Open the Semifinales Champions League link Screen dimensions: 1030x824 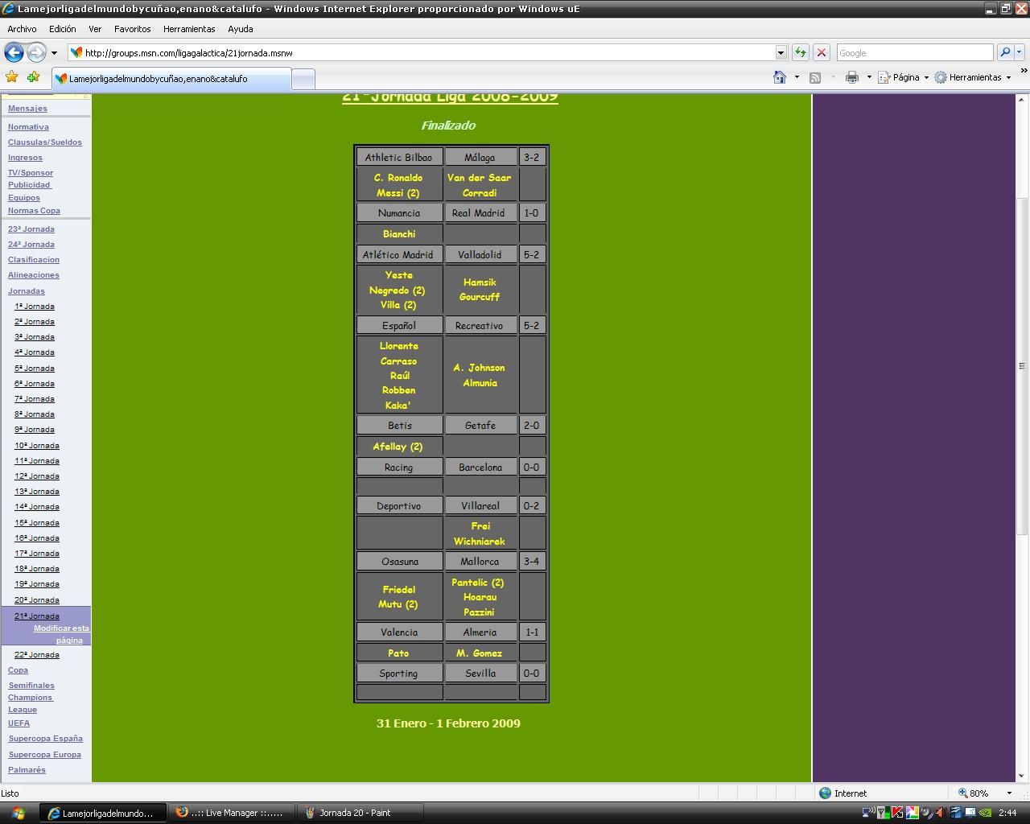pyautogui.click(x=31, y=698)
